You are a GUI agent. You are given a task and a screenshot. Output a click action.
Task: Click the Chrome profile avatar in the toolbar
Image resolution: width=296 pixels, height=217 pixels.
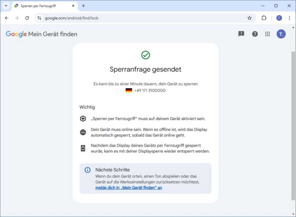pyautogui.click(x=279, y=18)
